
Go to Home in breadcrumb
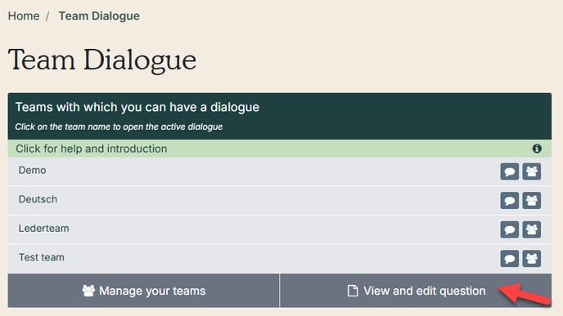(24, 16)
